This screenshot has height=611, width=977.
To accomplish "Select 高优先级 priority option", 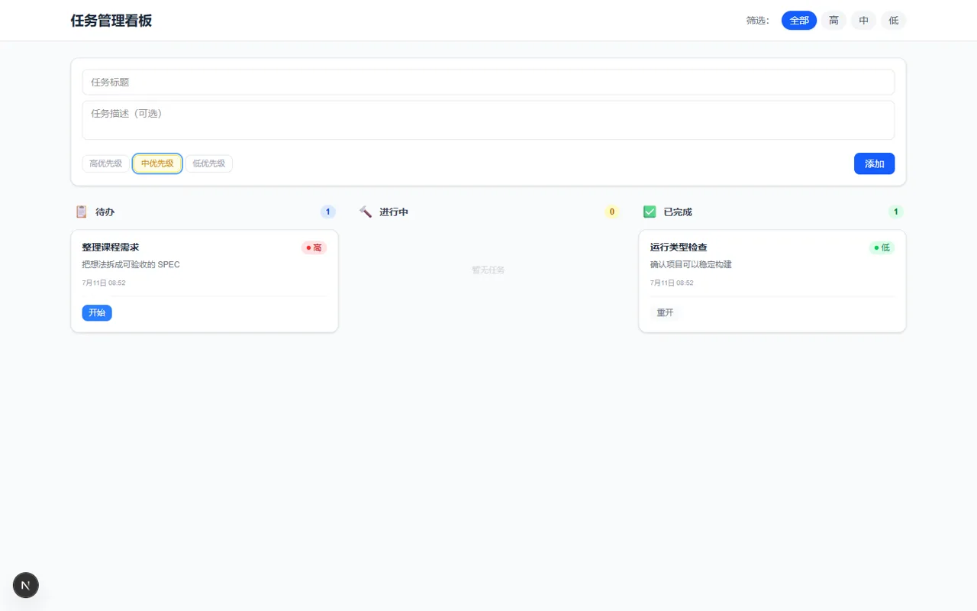I will pos(106,163).
